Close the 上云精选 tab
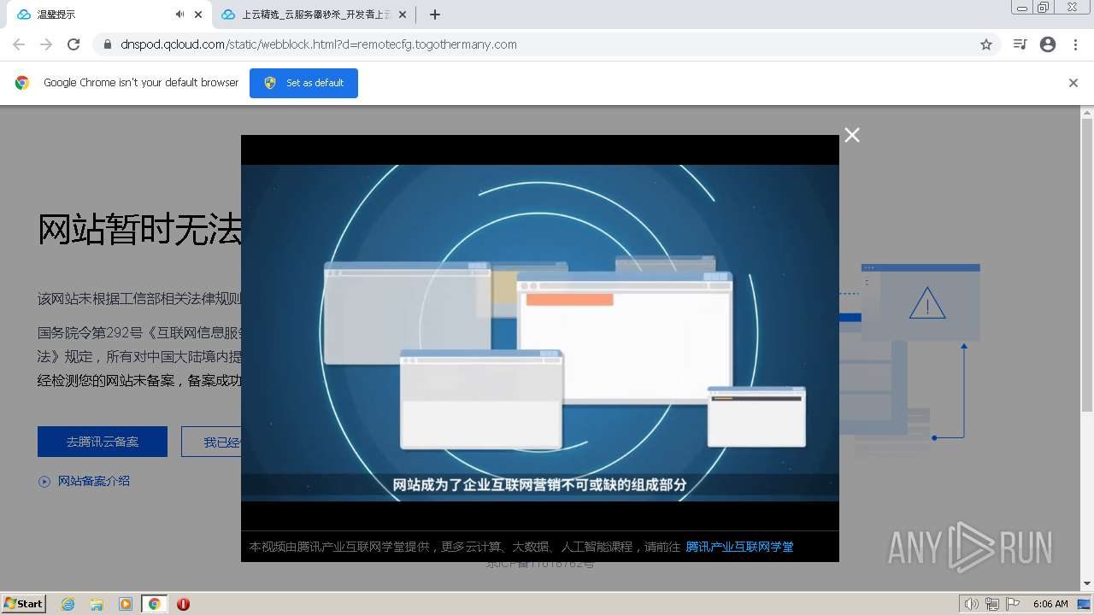The width and height of the screenshot is (1094, 615). [403, 15]
